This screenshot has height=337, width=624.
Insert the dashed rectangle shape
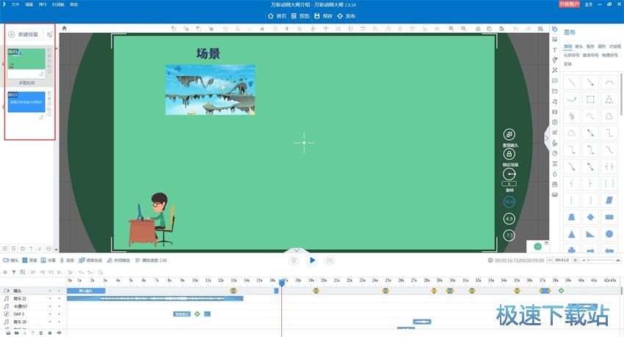pyautogui.click(x=590, y=99)
